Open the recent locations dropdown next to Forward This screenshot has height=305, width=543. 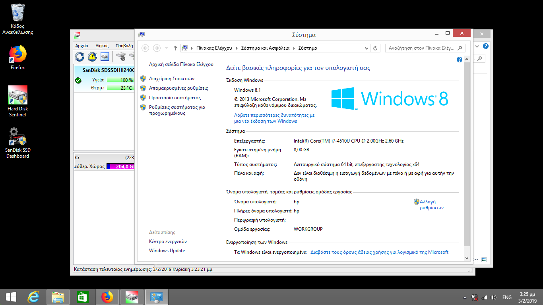pyautogui.click(x=166, y=48)
